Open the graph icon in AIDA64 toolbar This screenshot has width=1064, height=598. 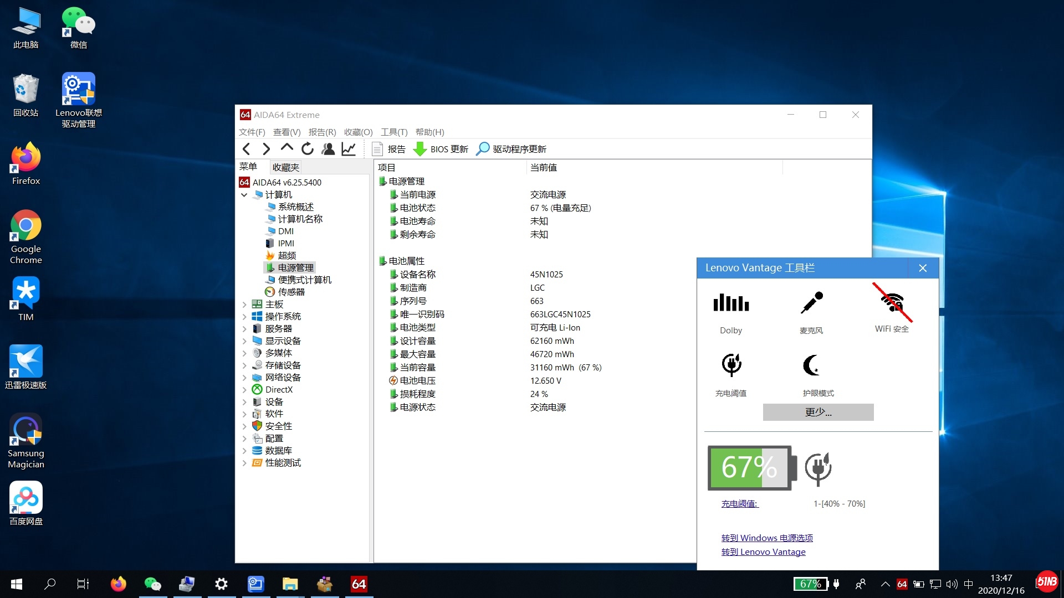click(349, 149)
